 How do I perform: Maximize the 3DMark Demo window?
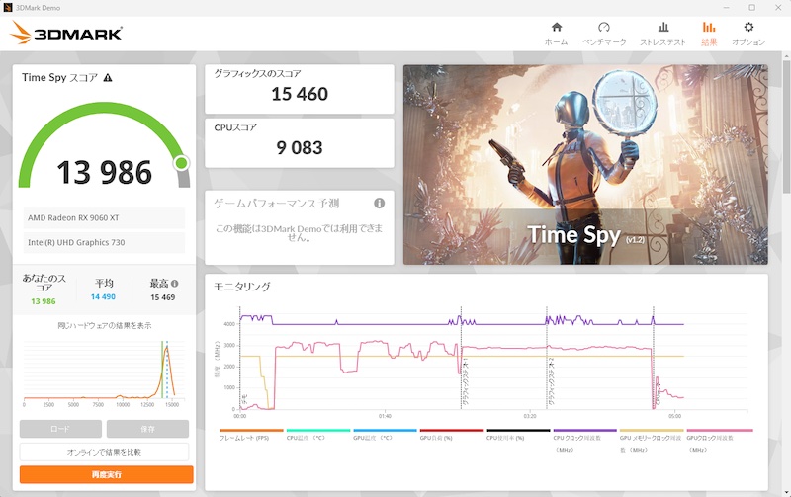pyautogui.click(x=751, y=8)
